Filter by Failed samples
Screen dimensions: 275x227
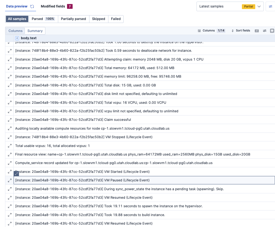[116, 19]
